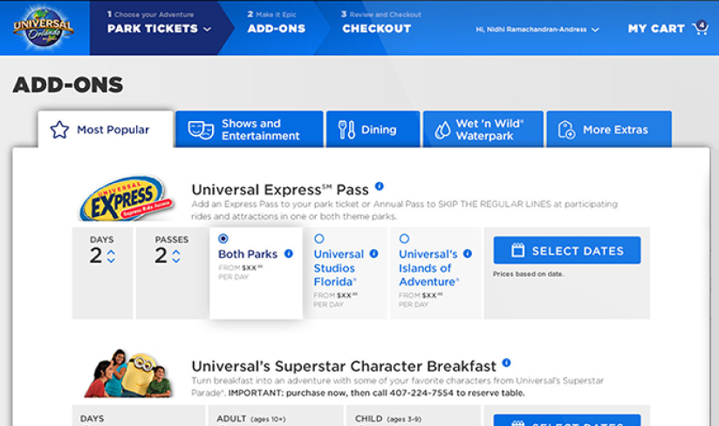Image resolution: width=719 pixels, height=426 pixels.
Task: Select the Both Parks radio button
Action: point(223,239)
